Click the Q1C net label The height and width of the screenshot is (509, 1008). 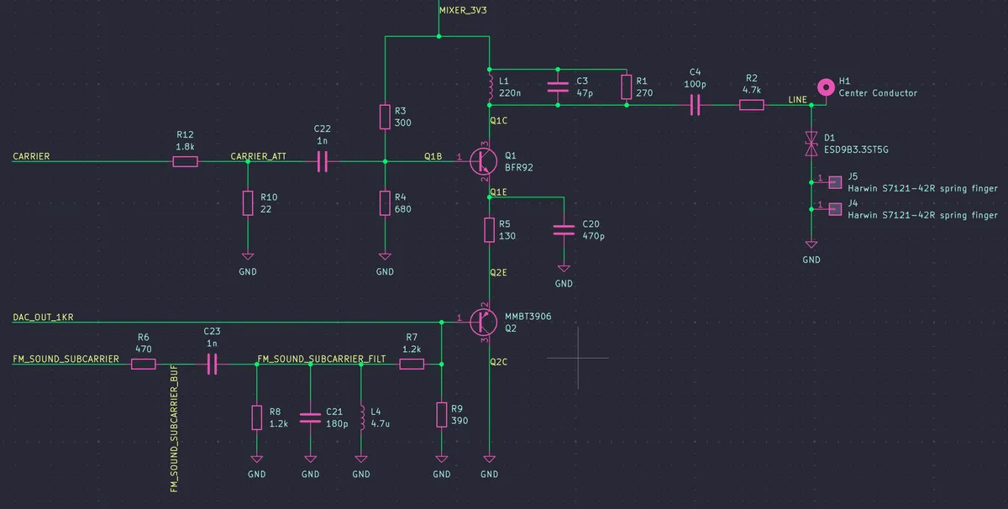(x=498, y=122)
